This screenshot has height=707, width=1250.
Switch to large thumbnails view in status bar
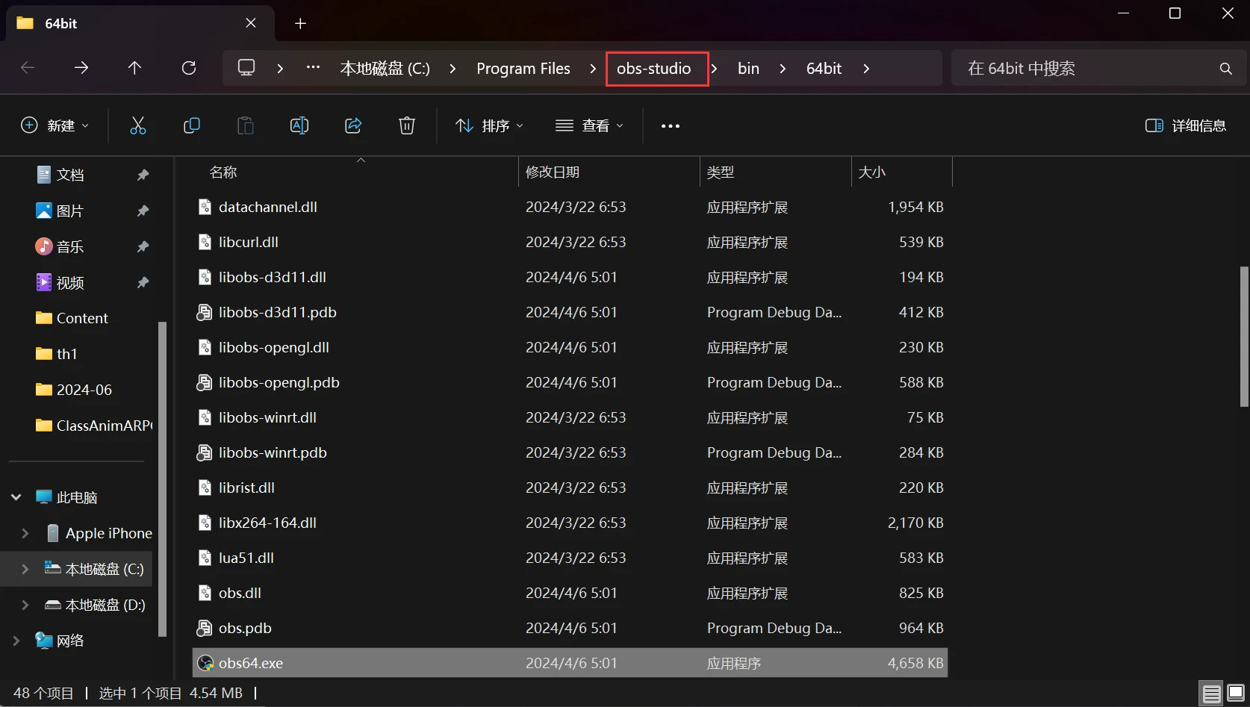click(x=1236, y=694)
